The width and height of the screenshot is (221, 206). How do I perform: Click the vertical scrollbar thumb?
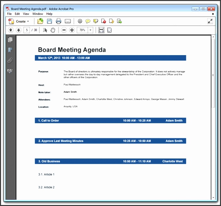[213, 73]
